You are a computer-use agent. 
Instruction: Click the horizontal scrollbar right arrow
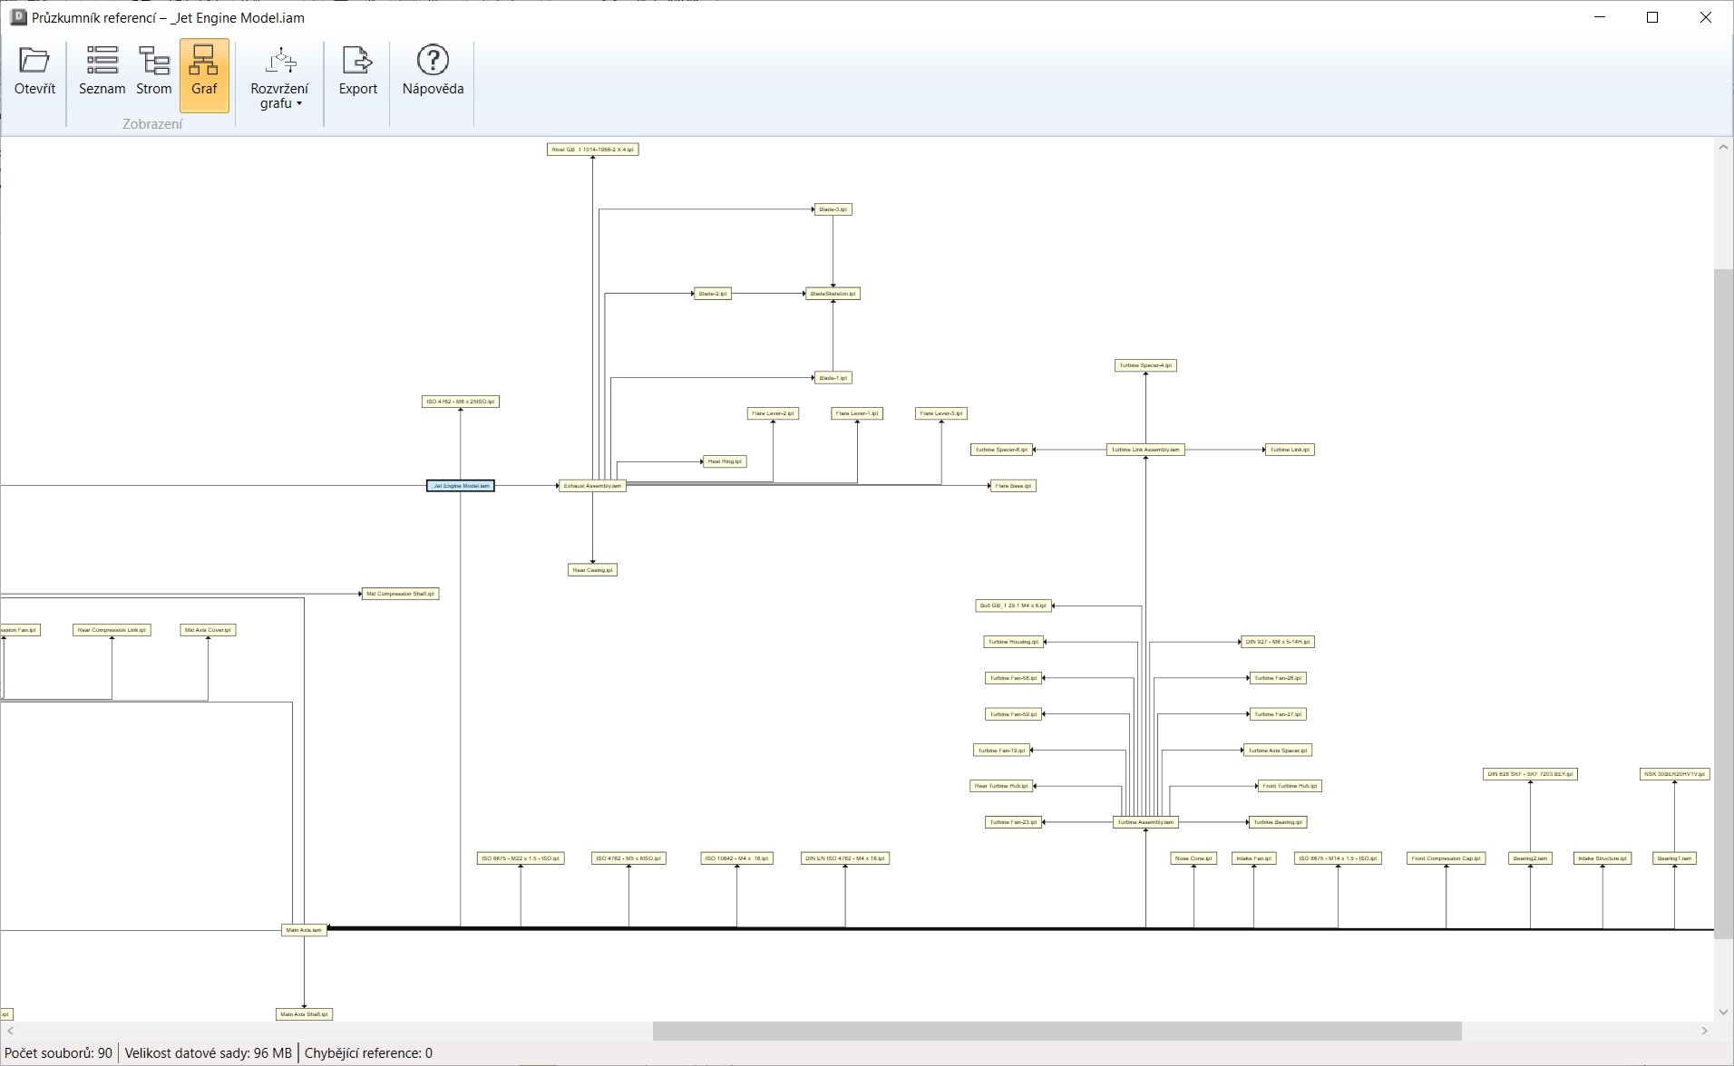(x=1704, y=1032)
